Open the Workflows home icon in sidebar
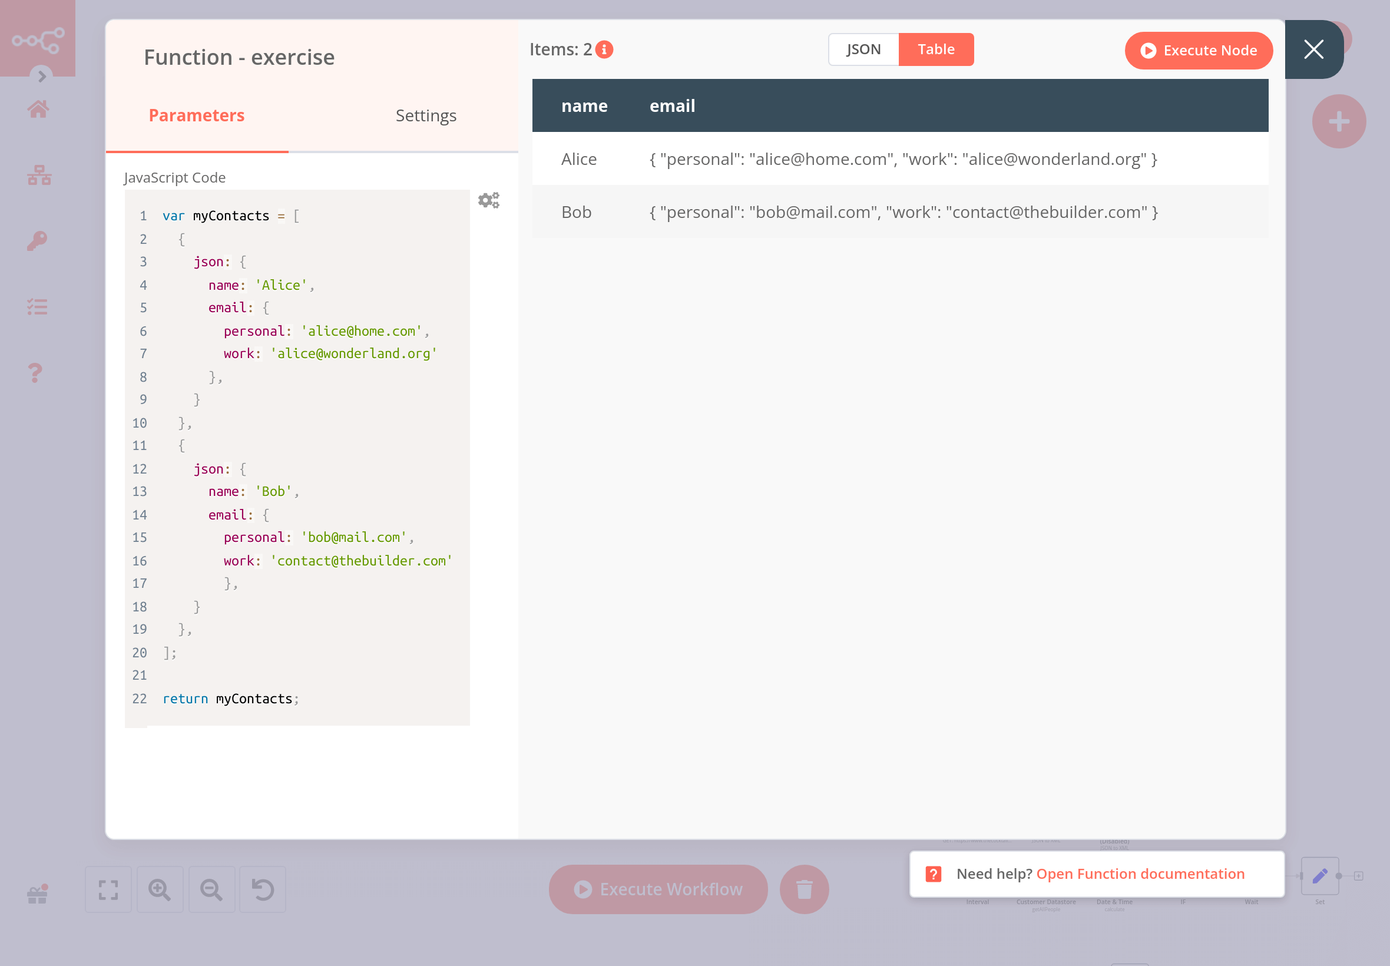The height and width of the screenshot is (966, 1390). (x=38, y=109)
